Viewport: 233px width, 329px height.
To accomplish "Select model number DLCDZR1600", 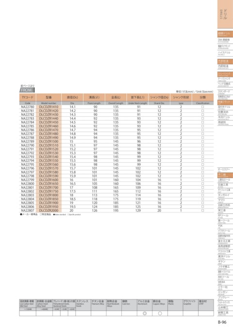I will click(49, 180).
